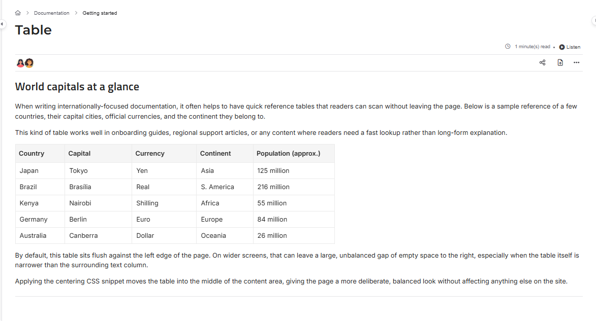
Task: Click the World capitals at a glance heading
Action: pyautogui.click(x=77, y=87)
